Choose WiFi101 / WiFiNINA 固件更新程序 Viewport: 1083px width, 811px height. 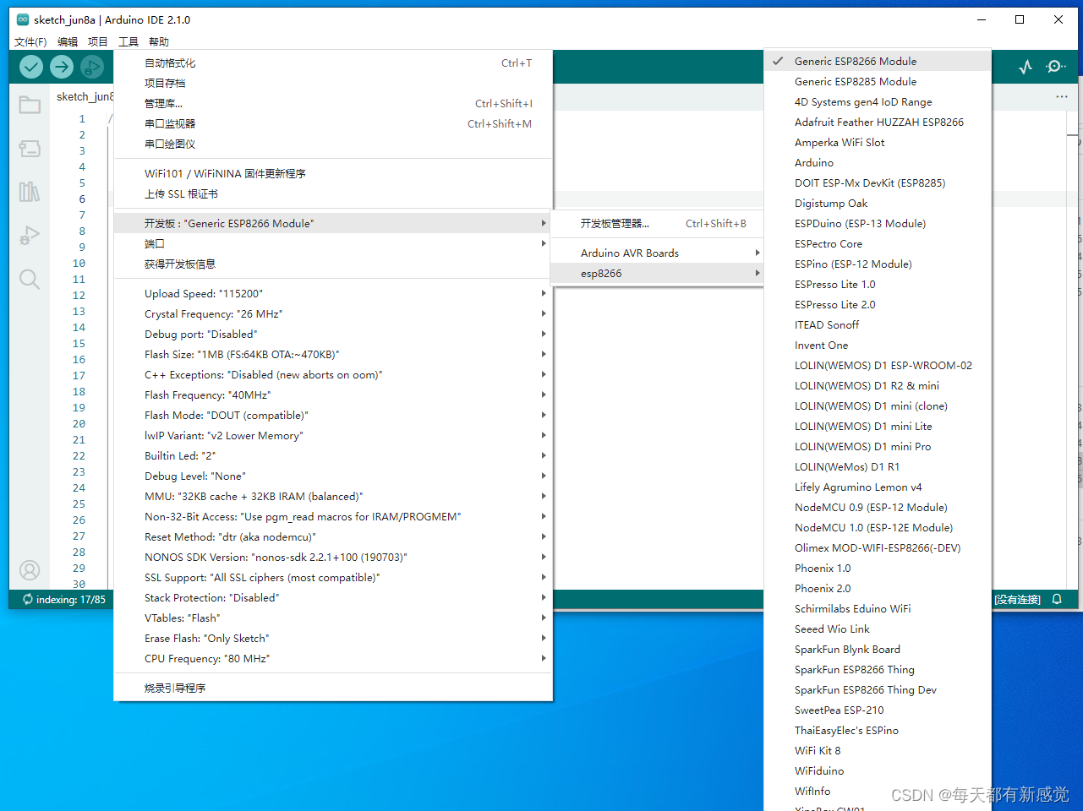tap(333, 173)
